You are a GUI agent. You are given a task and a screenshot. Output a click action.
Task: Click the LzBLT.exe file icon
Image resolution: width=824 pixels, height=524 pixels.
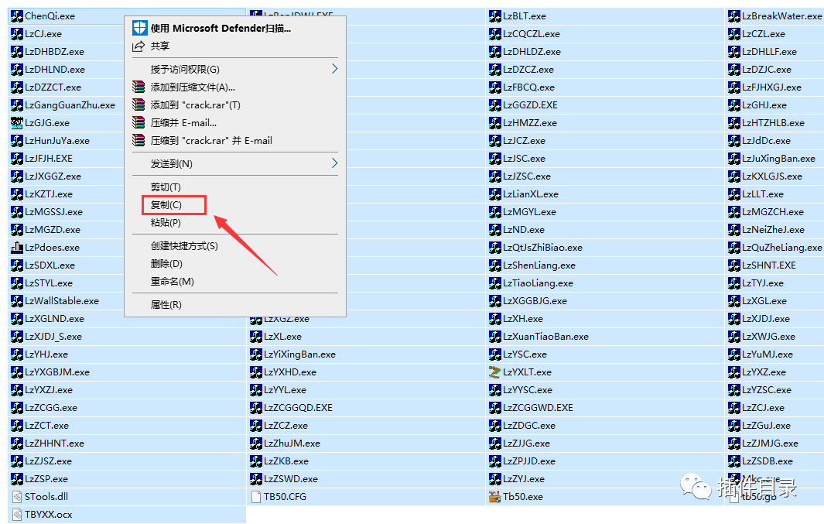[495, 16]
